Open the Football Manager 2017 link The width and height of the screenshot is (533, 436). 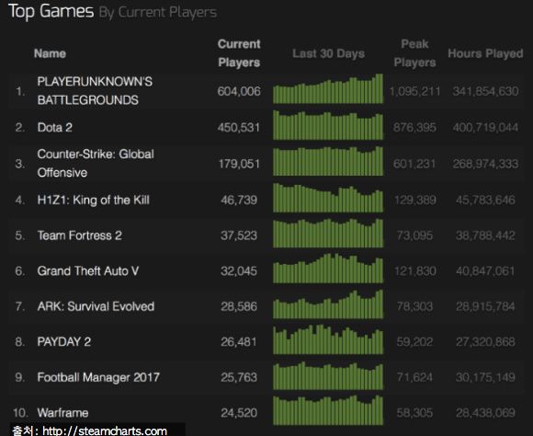pyautogui.click(x=98, y=377)
